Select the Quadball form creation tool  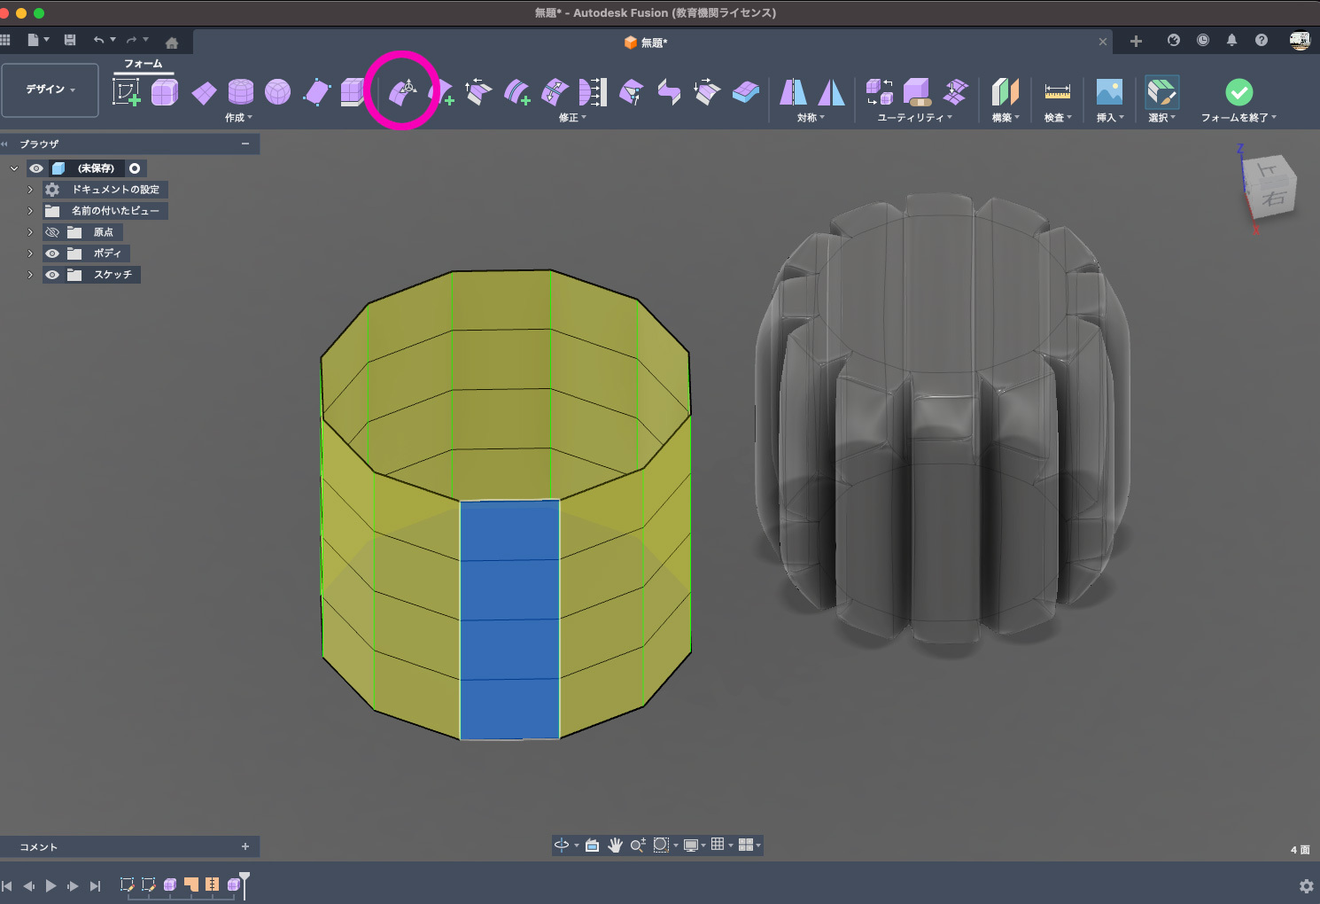click(277, 91)
